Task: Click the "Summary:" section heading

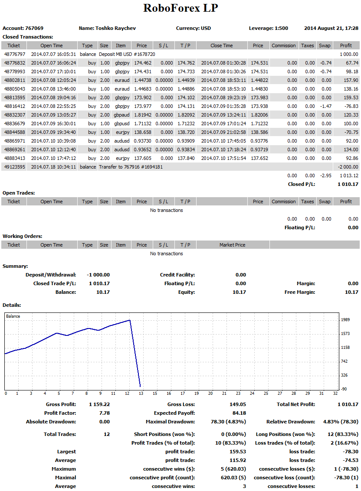Action: point(15,266)
